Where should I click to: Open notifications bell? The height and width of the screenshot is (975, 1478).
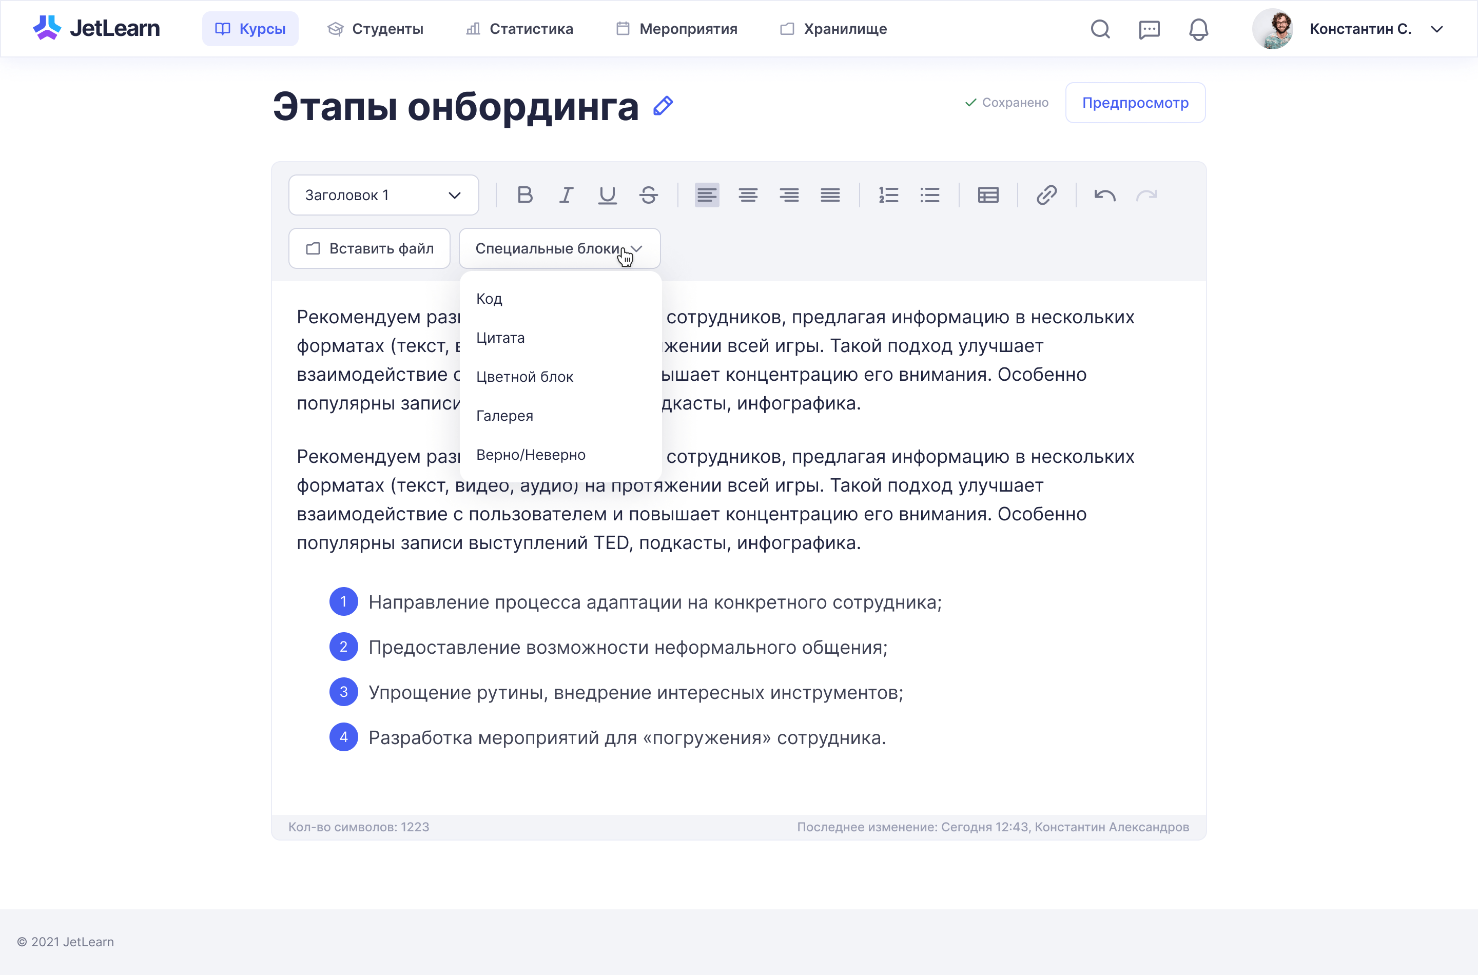tap(1198, 29)
